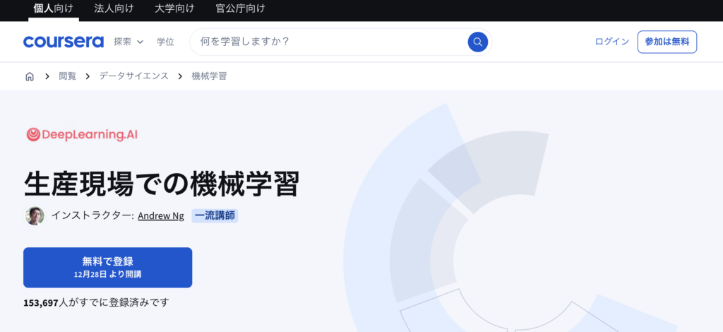723x332 pixels.
Task: Open the 閲覧 breadcrumb link
Action: (x=68, y=76)
